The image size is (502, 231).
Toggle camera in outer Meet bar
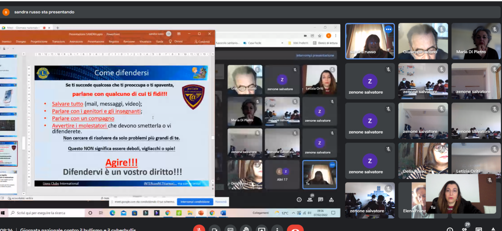[215, 229]
